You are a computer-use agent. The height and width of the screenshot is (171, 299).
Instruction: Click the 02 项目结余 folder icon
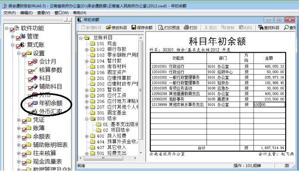click(99, 130)
